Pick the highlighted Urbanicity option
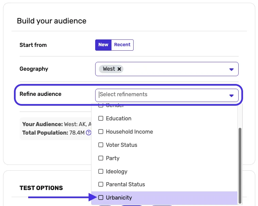Image resolution: width=258 pixels, height=206 pixels. click(119, 198)
